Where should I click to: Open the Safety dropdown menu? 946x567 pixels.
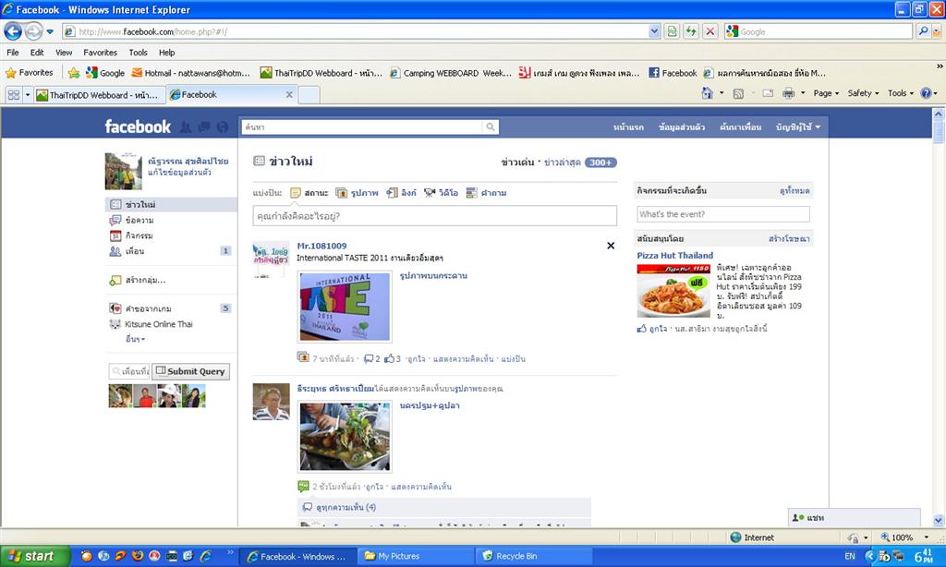tap(863, 93)
